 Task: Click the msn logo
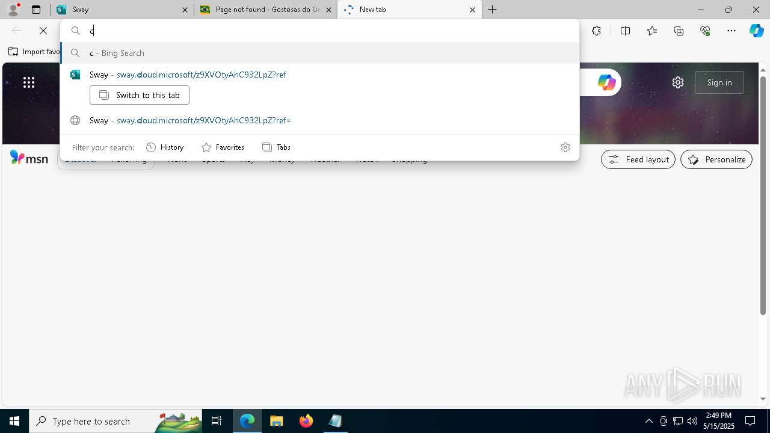[29, 158]
